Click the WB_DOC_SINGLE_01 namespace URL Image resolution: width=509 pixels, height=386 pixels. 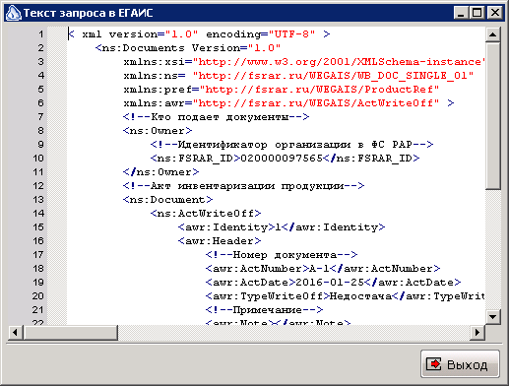pyautogui.click(x=333, y=76)
